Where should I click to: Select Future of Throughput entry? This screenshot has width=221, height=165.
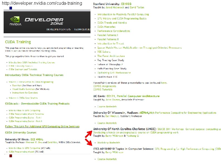point(110,64)
